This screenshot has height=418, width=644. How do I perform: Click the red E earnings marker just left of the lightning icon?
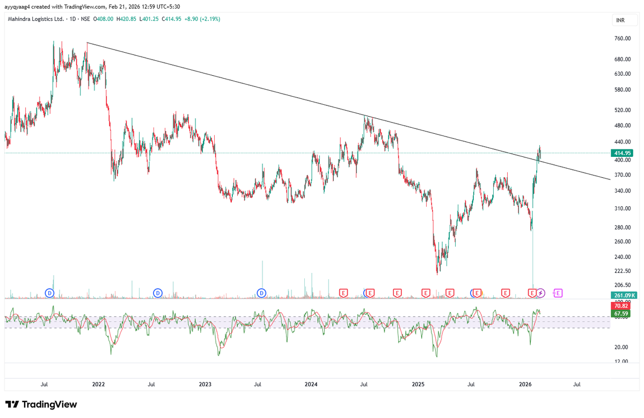click(x=532, y=293)
